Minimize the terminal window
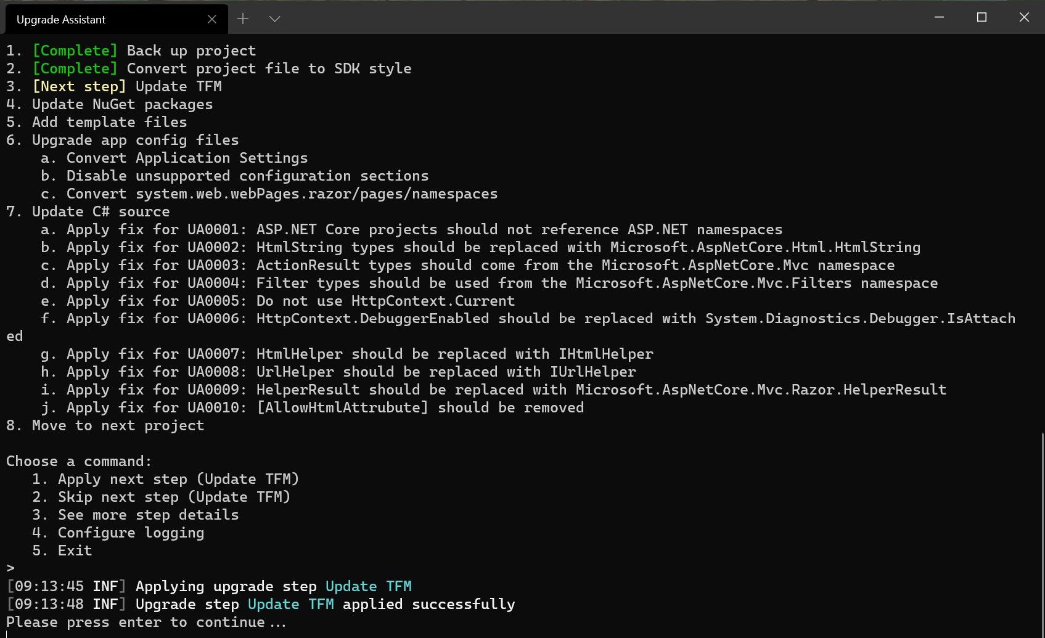Screen dimensions: 1045x638 (x=939, y=18)
